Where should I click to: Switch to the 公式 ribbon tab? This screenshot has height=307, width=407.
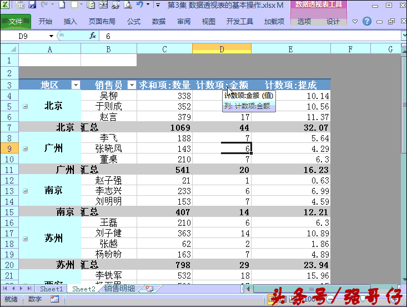pyautogui.click(x=134, y=21)
